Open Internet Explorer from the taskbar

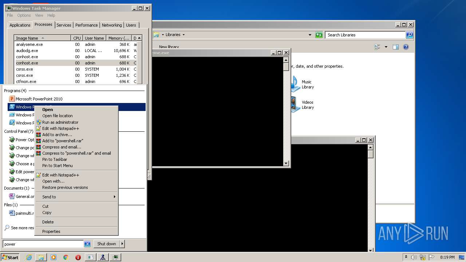tap(29, 257)
